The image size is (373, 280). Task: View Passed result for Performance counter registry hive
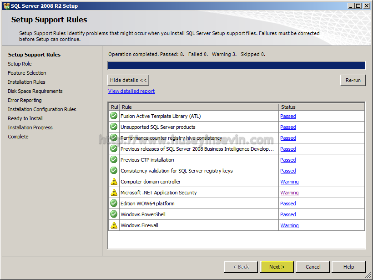pyautogui.click(x=288, y=138)
